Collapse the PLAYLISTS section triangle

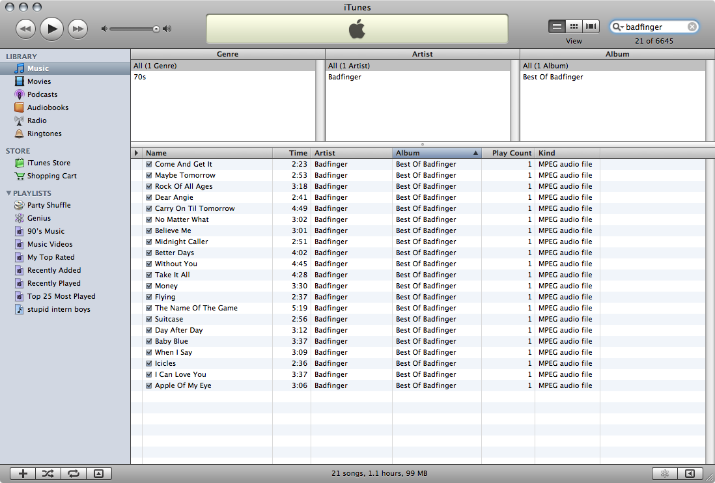click(8, 193)
